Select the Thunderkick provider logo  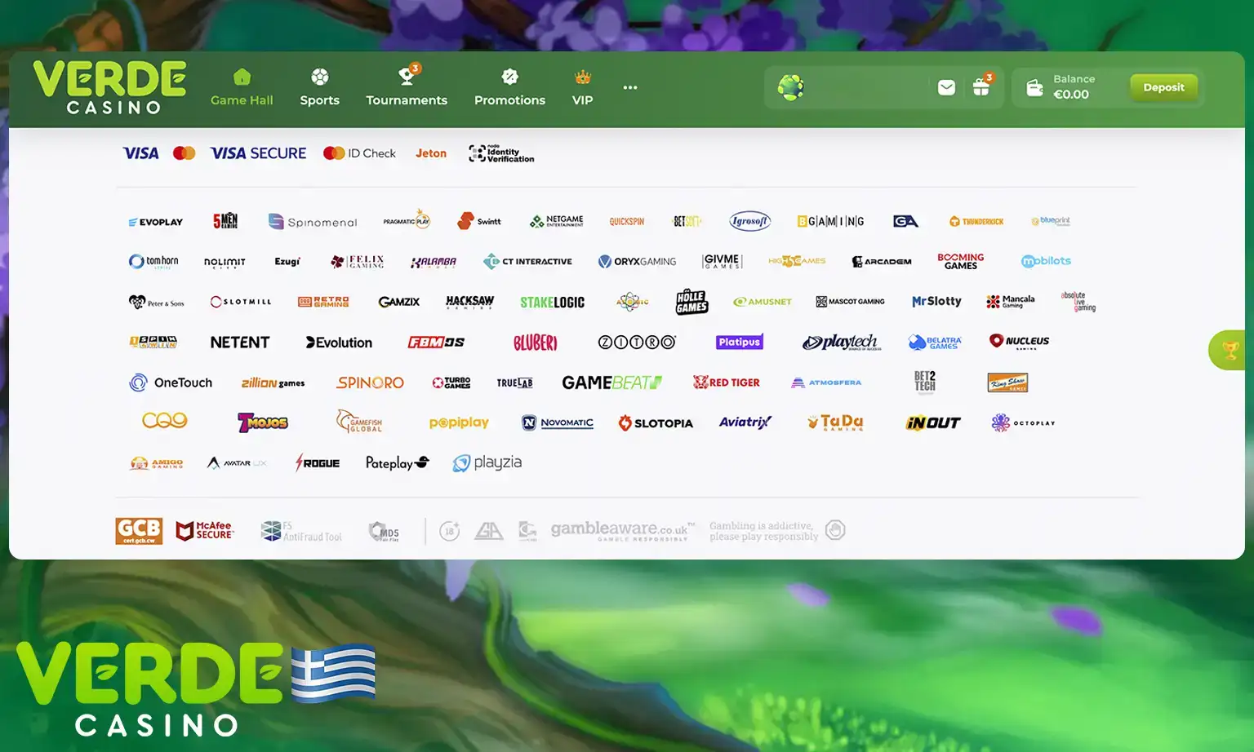click(x=976, y=222)
